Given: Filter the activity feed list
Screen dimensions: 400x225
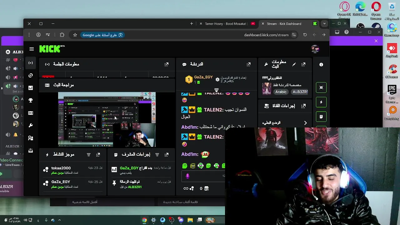Looking at the screenshot, I should (x=88, y=155).
